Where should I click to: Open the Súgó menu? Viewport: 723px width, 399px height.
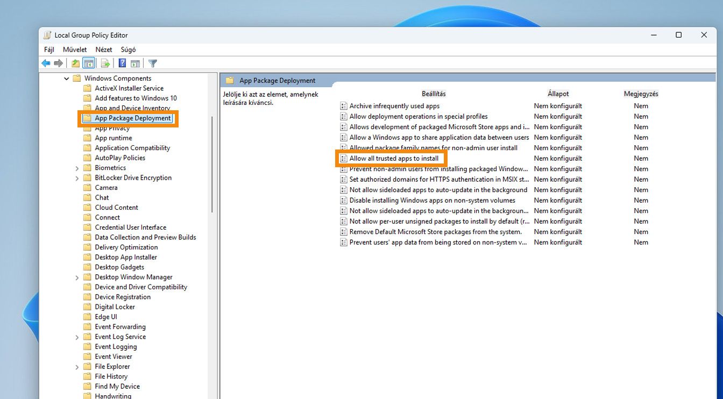pos(128,49)
